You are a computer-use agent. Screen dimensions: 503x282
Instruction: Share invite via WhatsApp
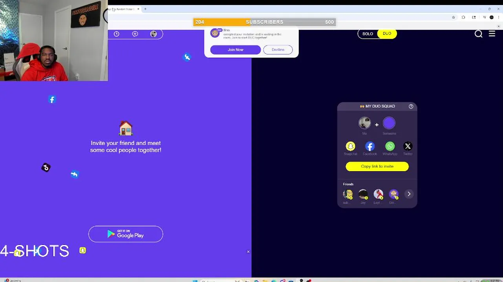(390, 146)
